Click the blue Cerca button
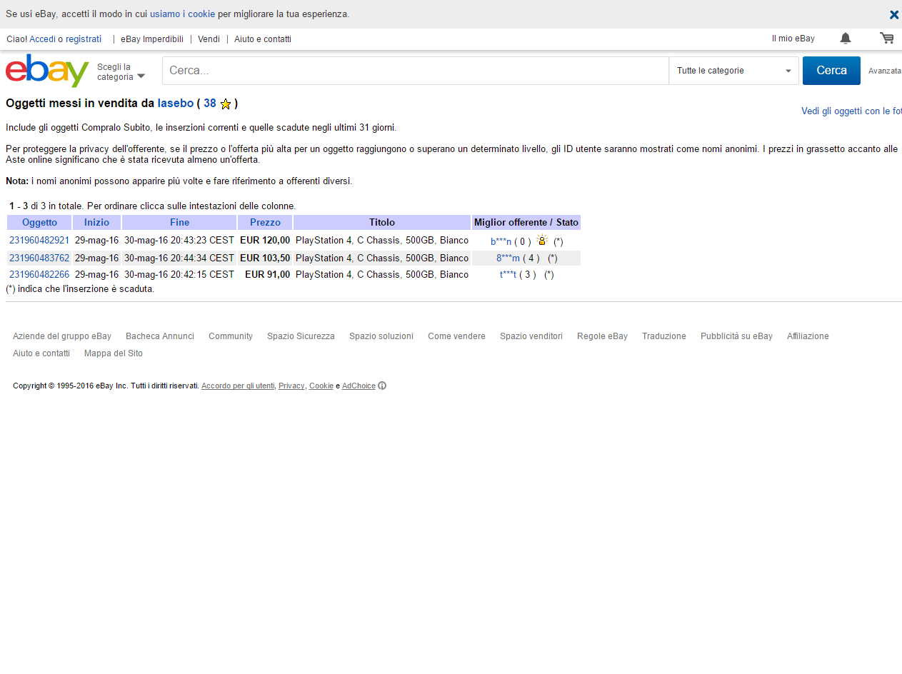Screen dimensions: 902x674 tap(831, 71)
